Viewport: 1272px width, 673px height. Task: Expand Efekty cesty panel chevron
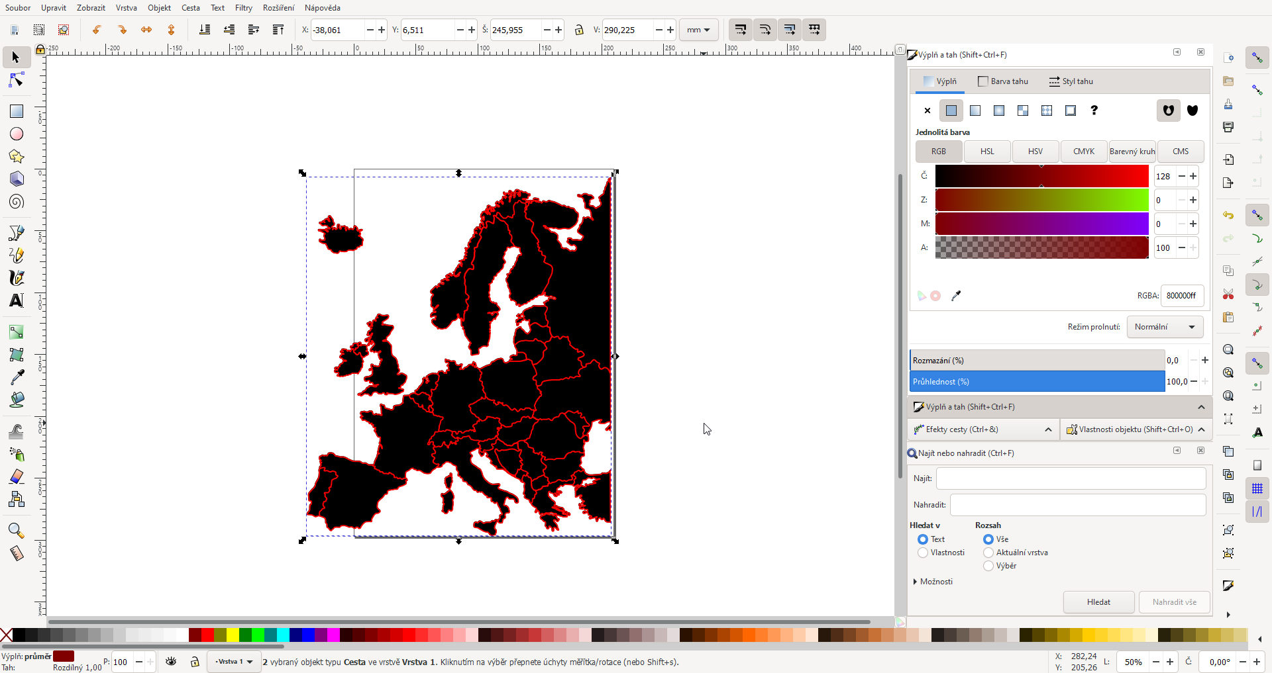[x=1048, y=429]
